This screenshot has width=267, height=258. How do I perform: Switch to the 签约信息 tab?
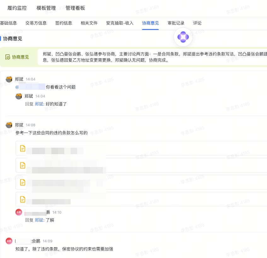63,23
